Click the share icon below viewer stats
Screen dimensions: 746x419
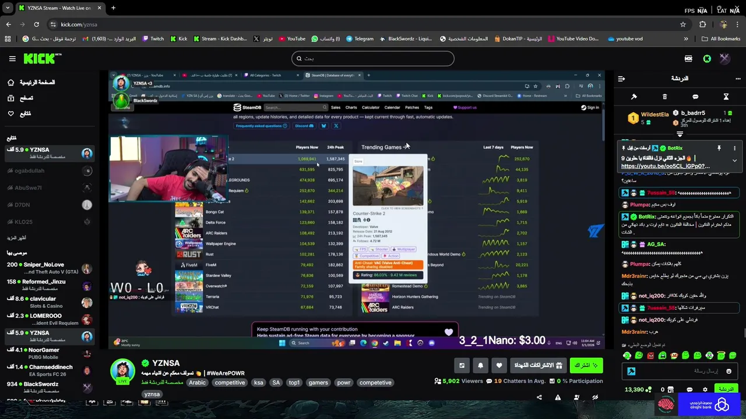(539, 397)
